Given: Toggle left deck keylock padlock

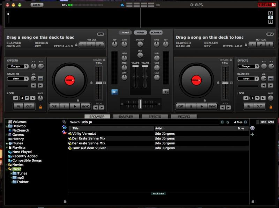Looking at the screenshot, I should point(104,60).
